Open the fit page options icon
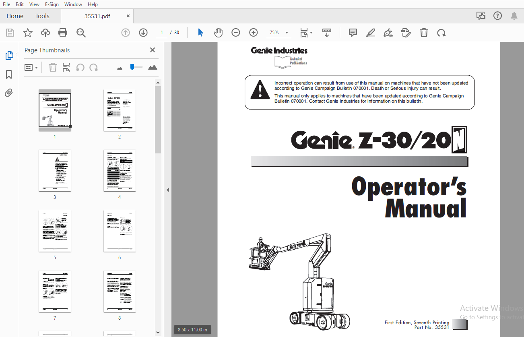The image size is (524, 337). [x=304, y=33]
